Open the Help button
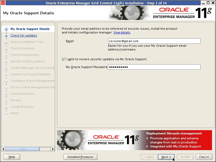Viewport: 216px width, 162px height. click(x=12, y=157)
